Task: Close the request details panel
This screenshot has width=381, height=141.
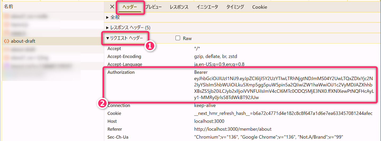Action: (x=112, y=7)
